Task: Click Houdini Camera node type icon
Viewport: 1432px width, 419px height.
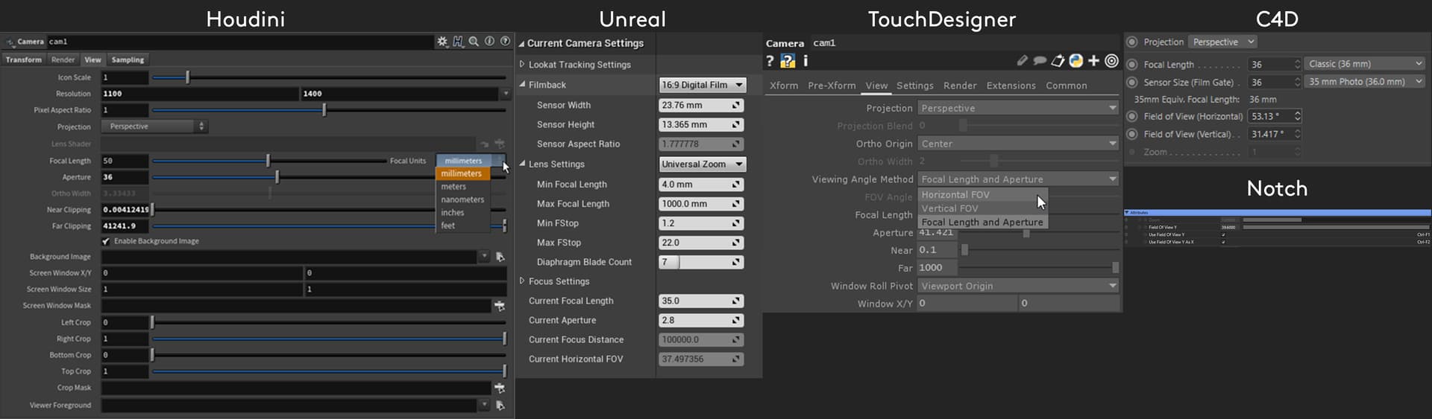Action: [10, 42]
